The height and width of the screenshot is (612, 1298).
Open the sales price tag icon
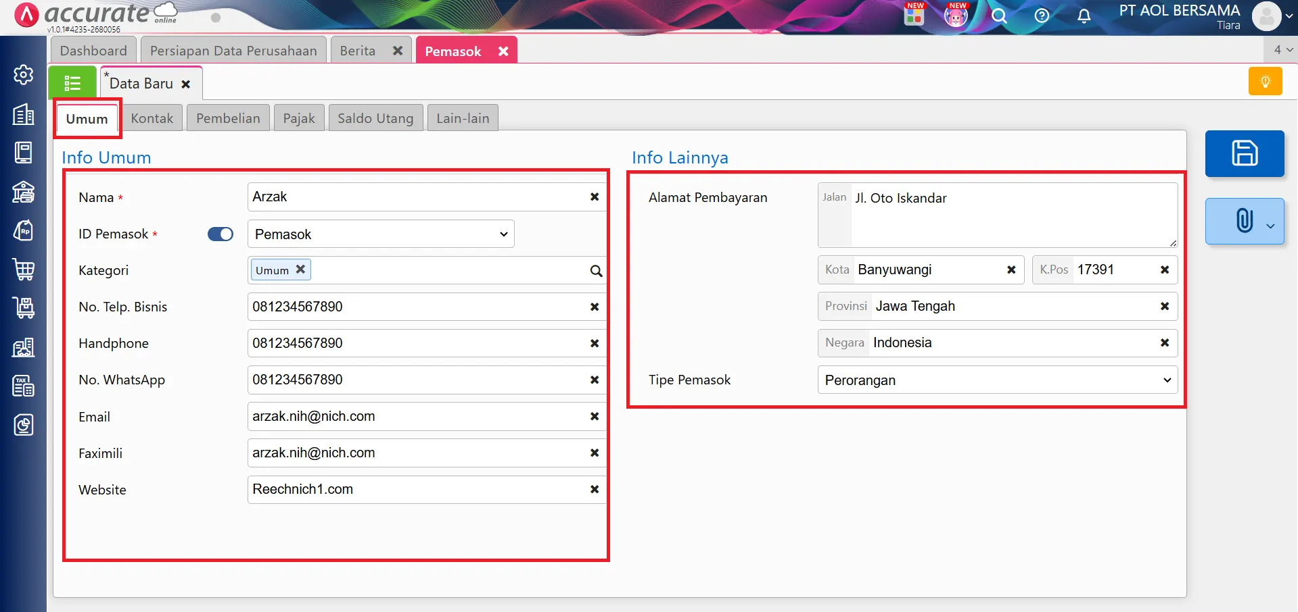24,230
